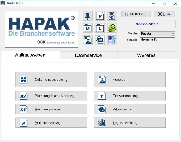Click the HAPAK XE6.3 version button
Screen dimensions: 181x142
148,24
